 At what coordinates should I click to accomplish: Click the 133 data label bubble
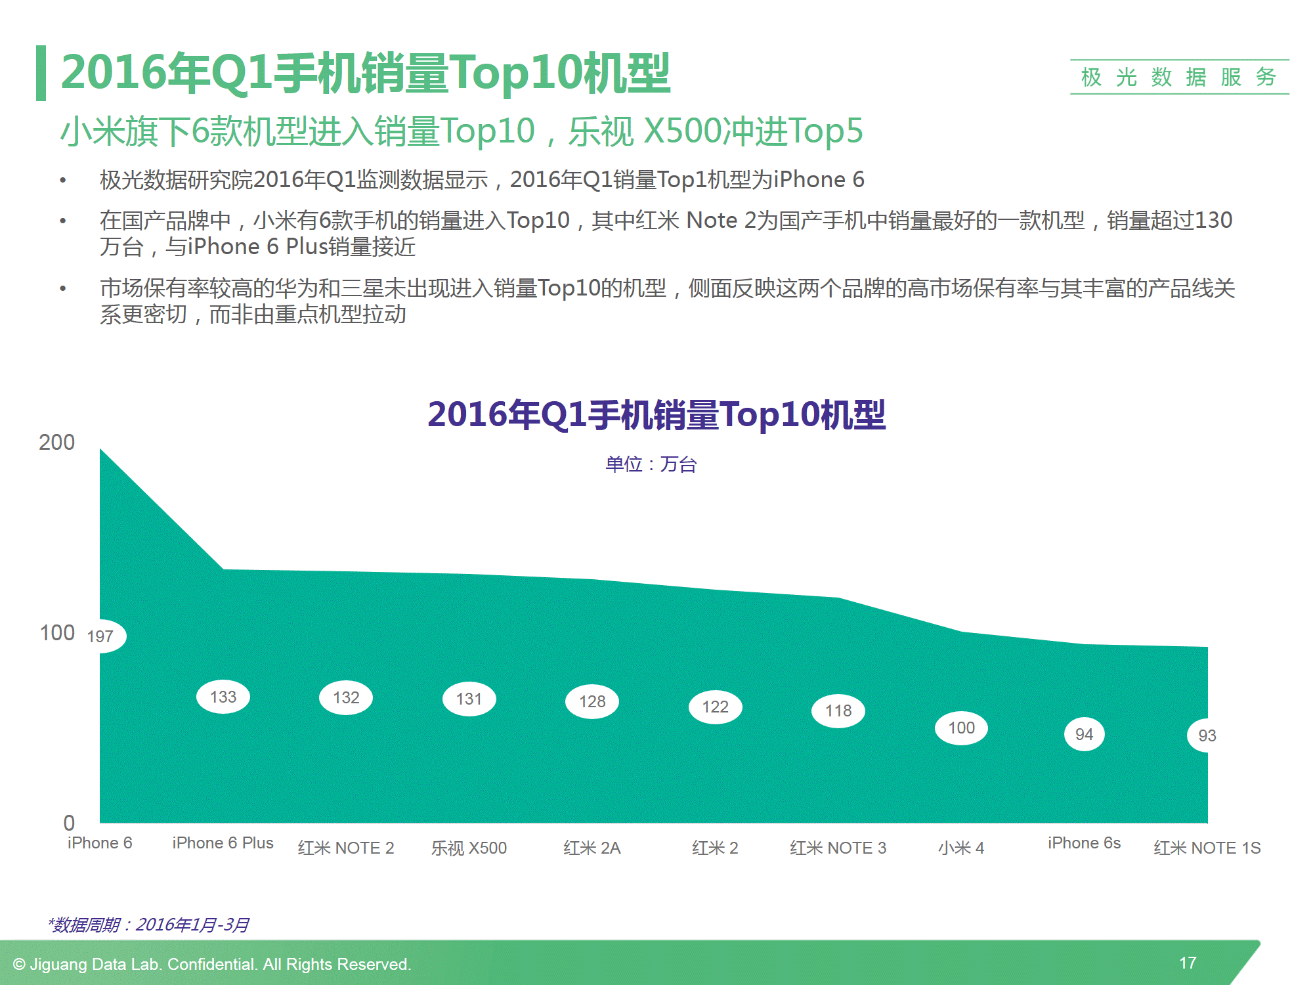(223, 697)
